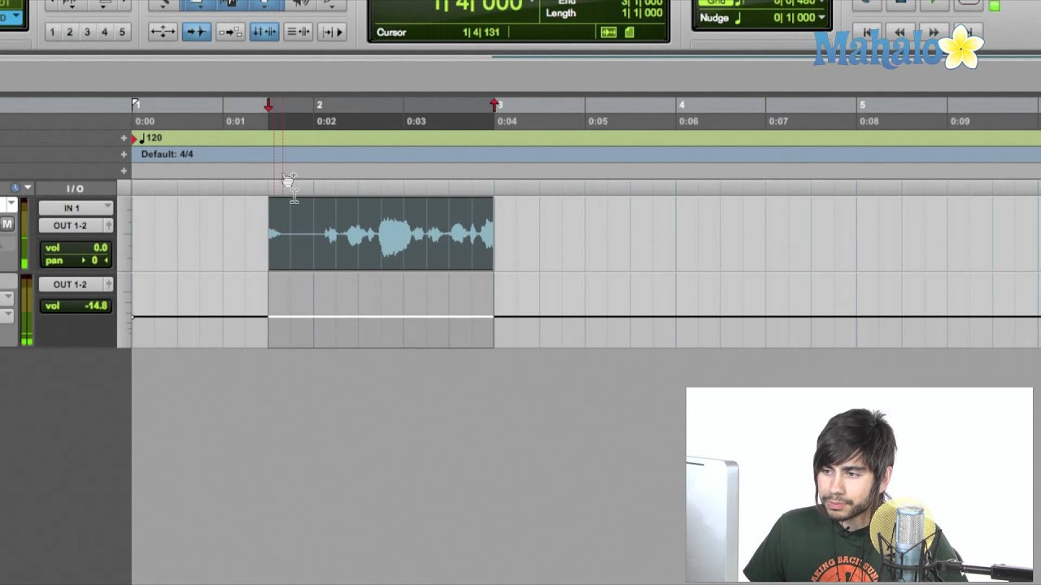The image size is (1041, 585).
Task: Add meter change with plus icon
Action: click(x=124, y=154)
